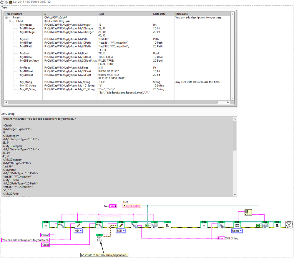294x258 pixels.
Task: Click the ID cell 'IChALy95Wrx0do6F'
Action: [55, 17]
